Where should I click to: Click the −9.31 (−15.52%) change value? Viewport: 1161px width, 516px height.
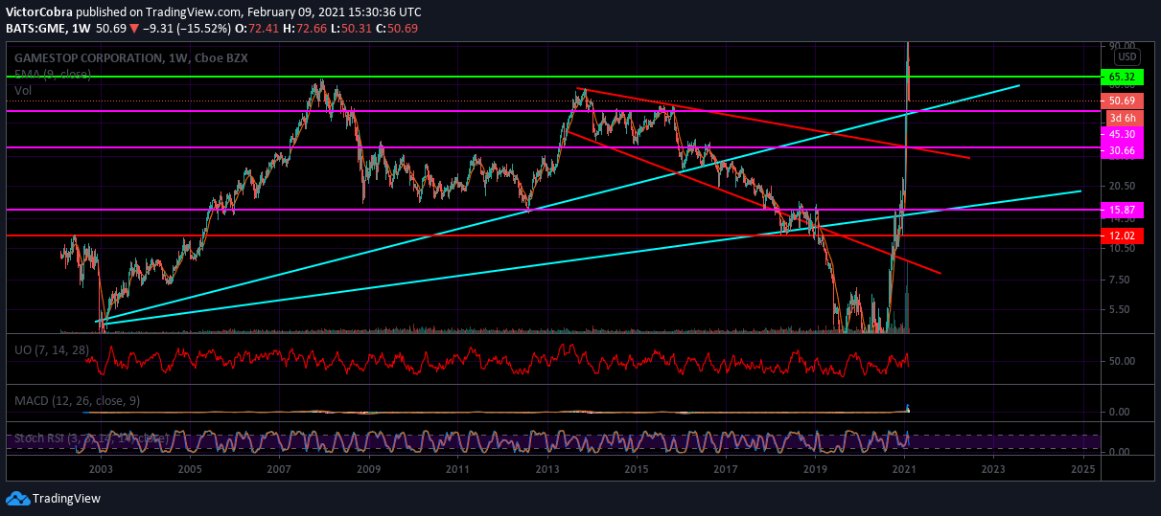pos(187,29)
